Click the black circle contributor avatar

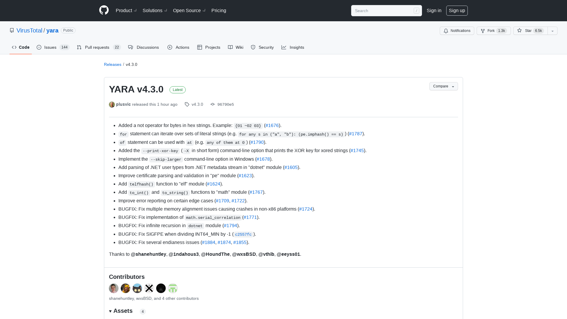point(161,288)
